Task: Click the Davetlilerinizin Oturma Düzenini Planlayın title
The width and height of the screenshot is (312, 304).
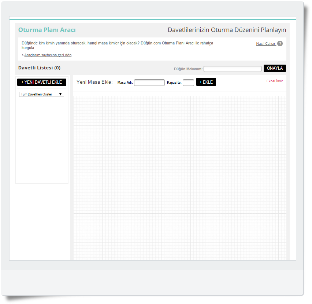Action: [227, 30]
